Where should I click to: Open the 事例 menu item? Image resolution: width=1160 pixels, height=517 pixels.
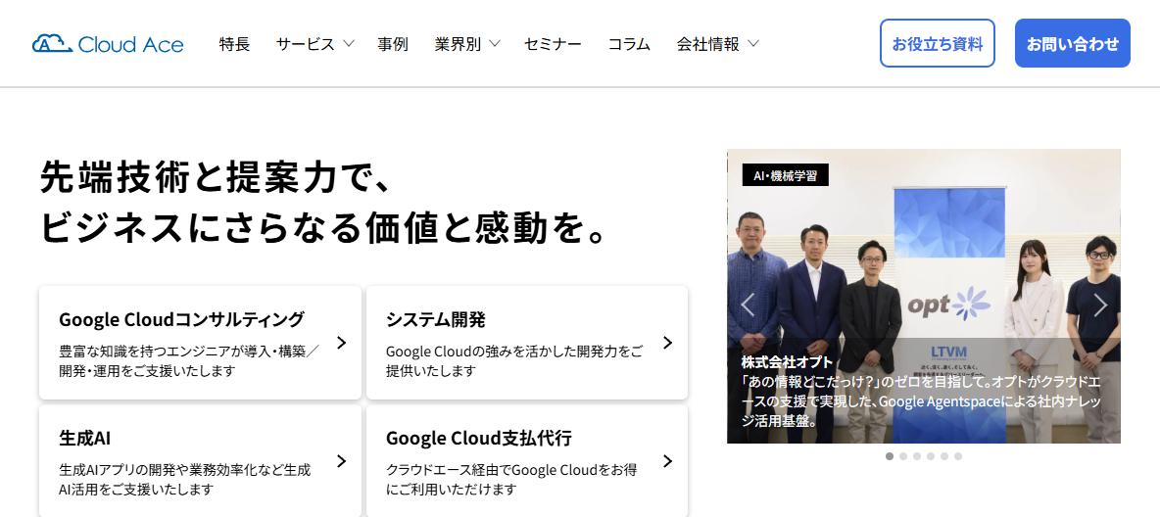[x=393, y=44]
